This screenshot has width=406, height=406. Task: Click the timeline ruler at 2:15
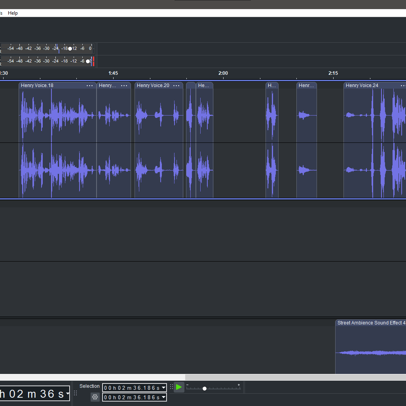tap(333, 73)
